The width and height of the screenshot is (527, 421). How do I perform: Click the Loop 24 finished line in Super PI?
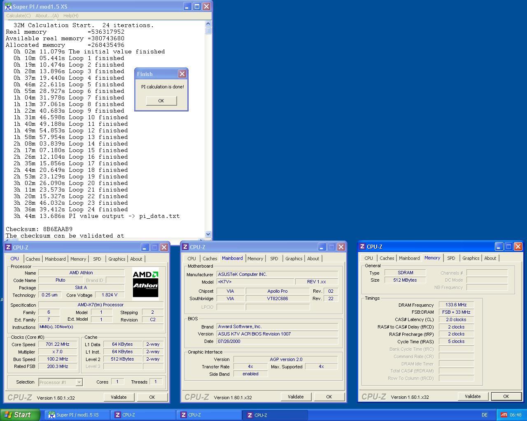click(71, 209)
